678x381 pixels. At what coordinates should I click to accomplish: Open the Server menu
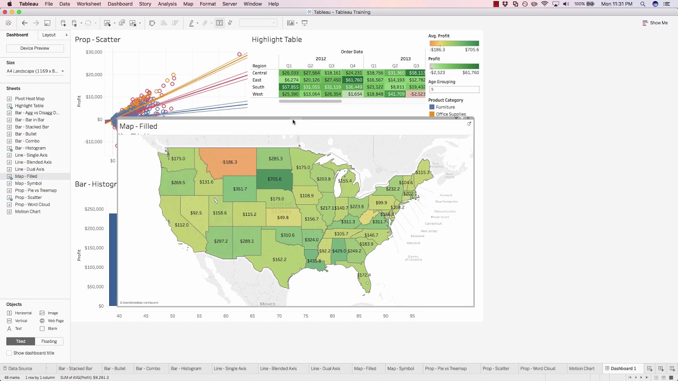coord(230,4)
